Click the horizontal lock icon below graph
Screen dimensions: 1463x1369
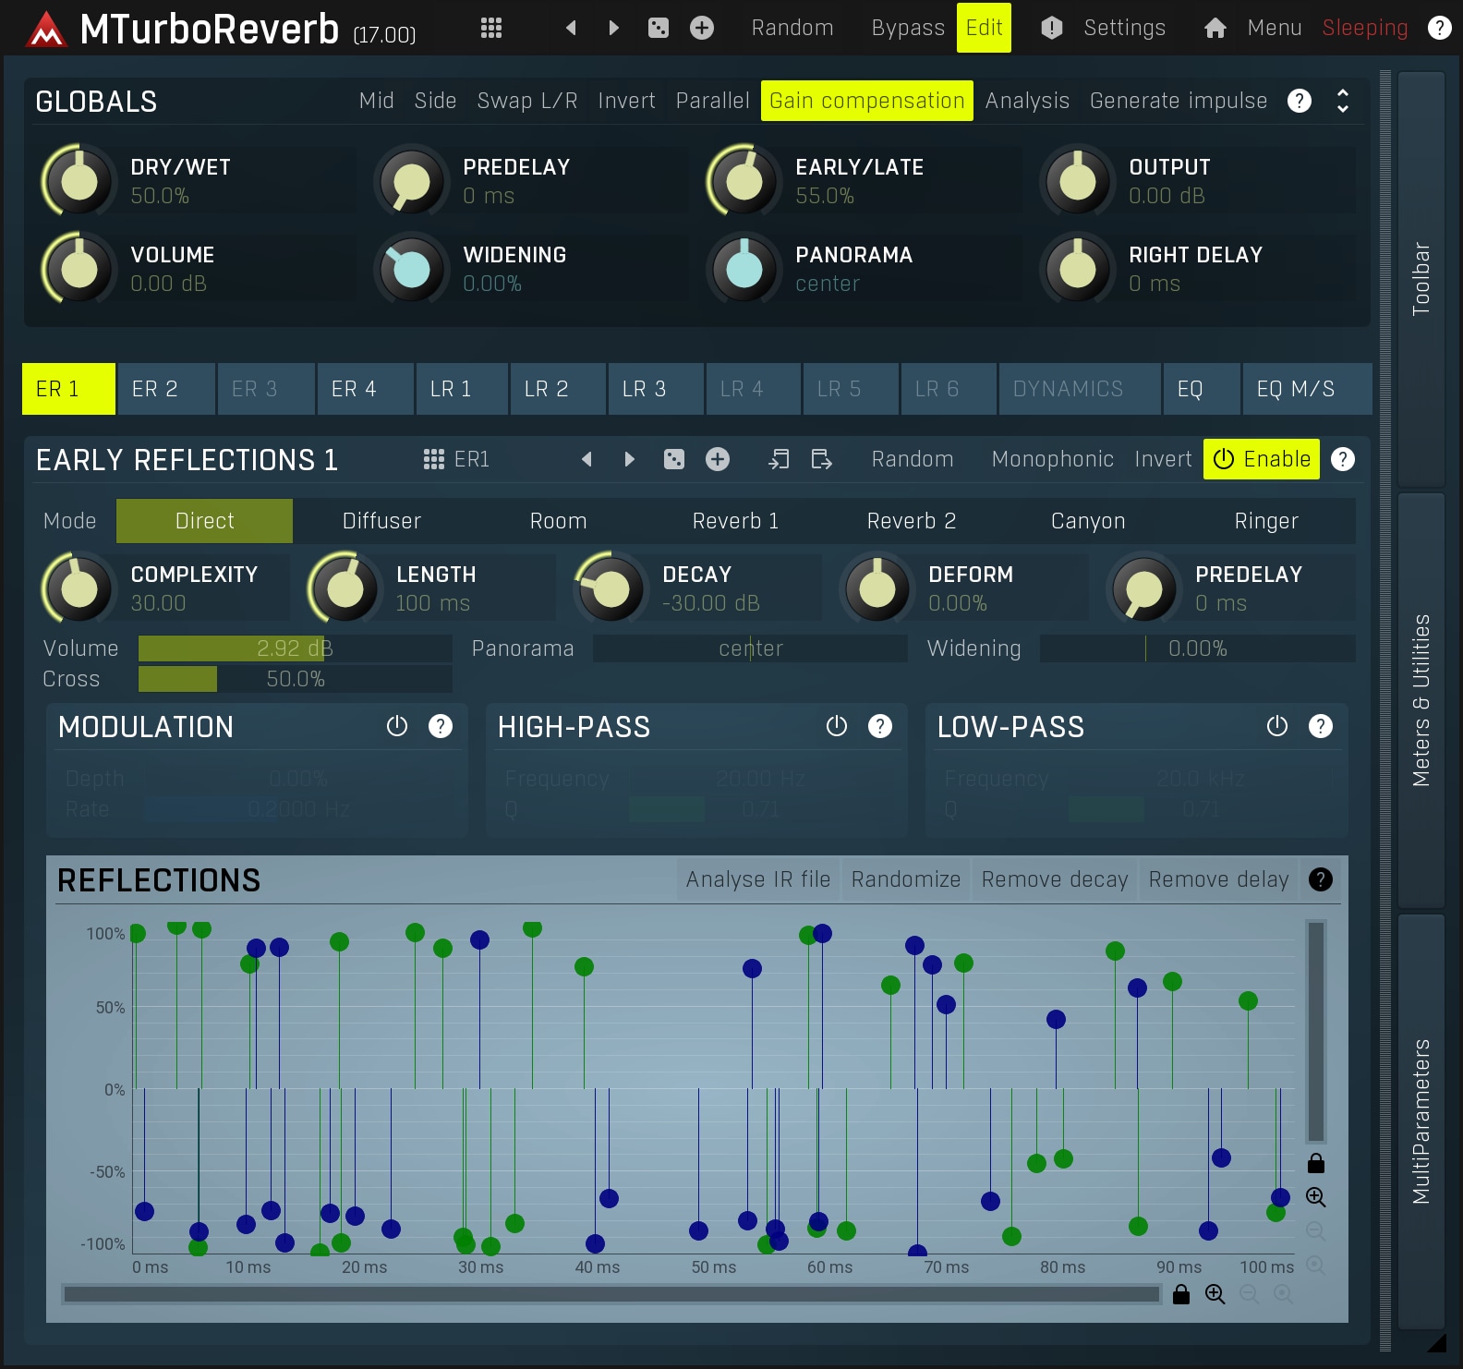(1180, 1294)
